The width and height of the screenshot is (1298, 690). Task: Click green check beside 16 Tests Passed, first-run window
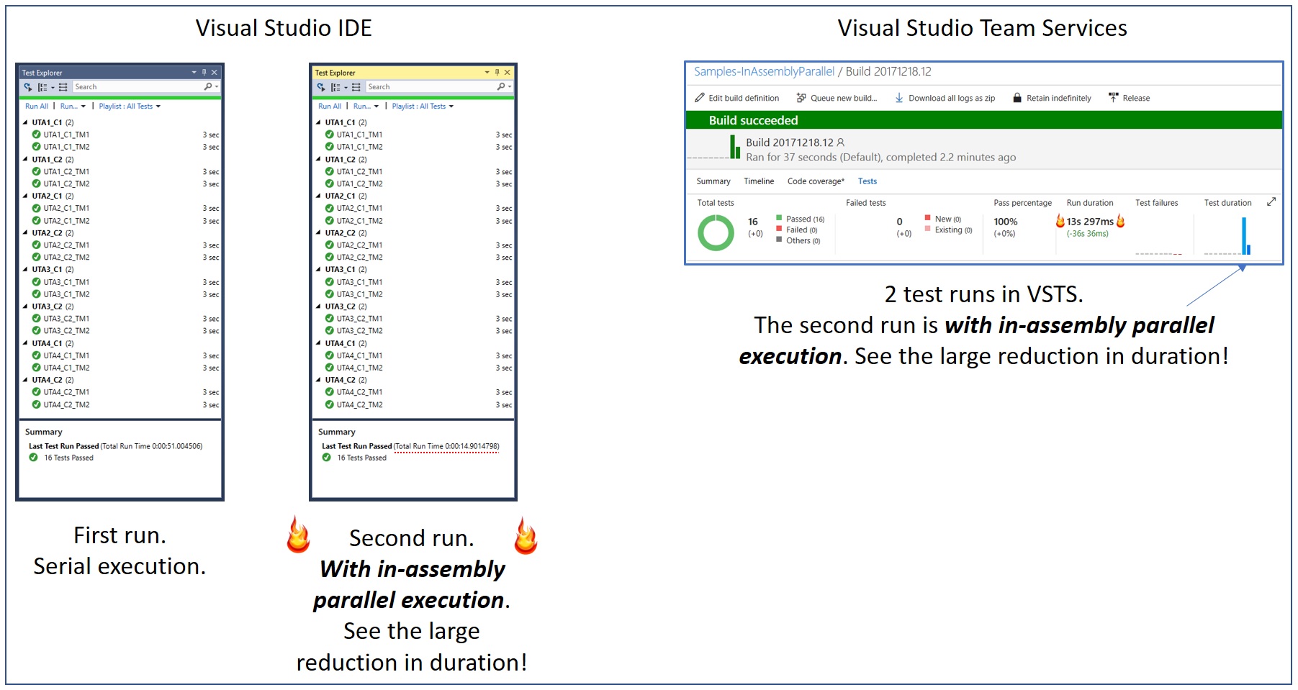33,458
